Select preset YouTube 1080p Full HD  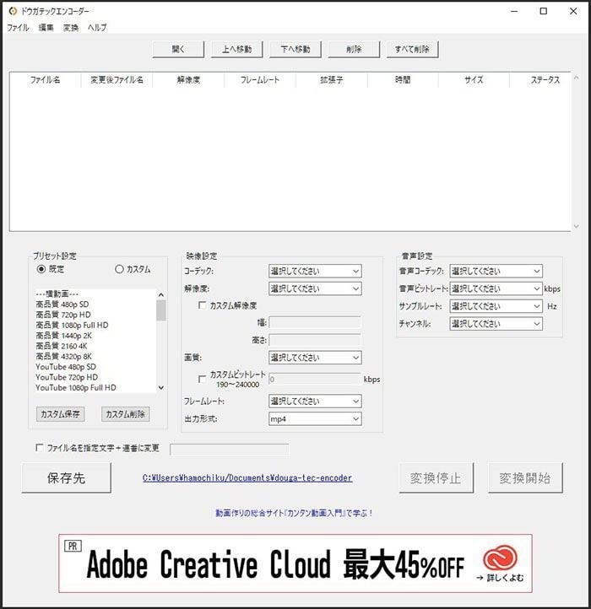(x=76, y=388)
